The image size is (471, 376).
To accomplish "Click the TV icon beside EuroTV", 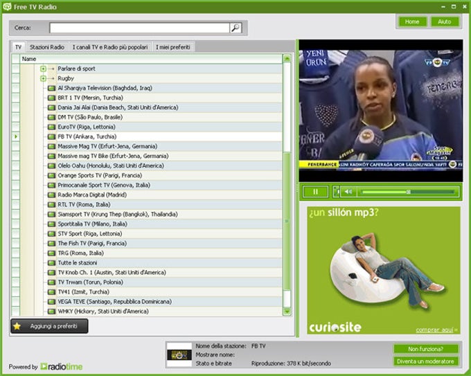I will pos(52,127).
